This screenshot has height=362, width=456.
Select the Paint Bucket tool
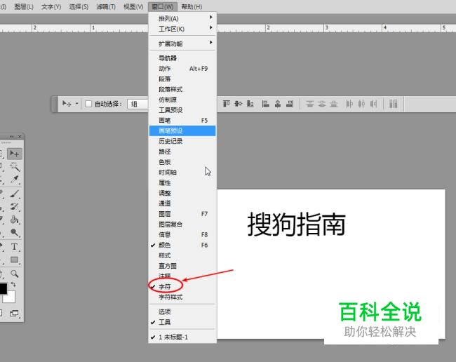pos(15,220)
